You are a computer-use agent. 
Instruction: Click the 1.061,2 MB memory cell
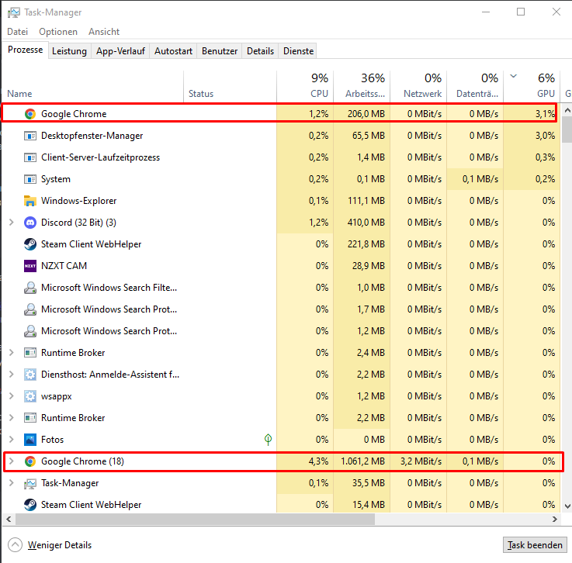(x=362, y=461)
